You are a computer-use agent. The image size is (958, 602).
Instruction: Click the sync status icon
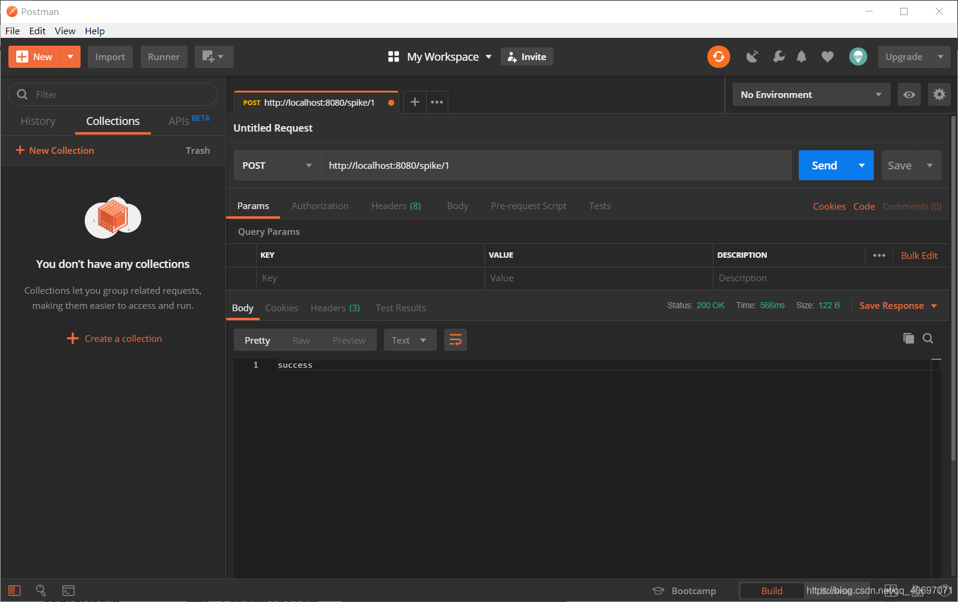718,56
